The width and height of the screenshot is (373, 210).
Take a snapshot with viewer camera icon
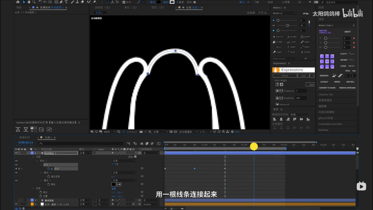coord(141,132)
